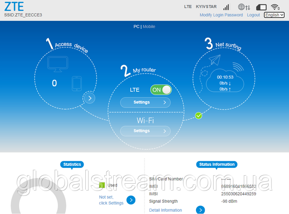Click 'Not set, click Settings' link
This screenshot has height=214, width=289.
(111, 200)
